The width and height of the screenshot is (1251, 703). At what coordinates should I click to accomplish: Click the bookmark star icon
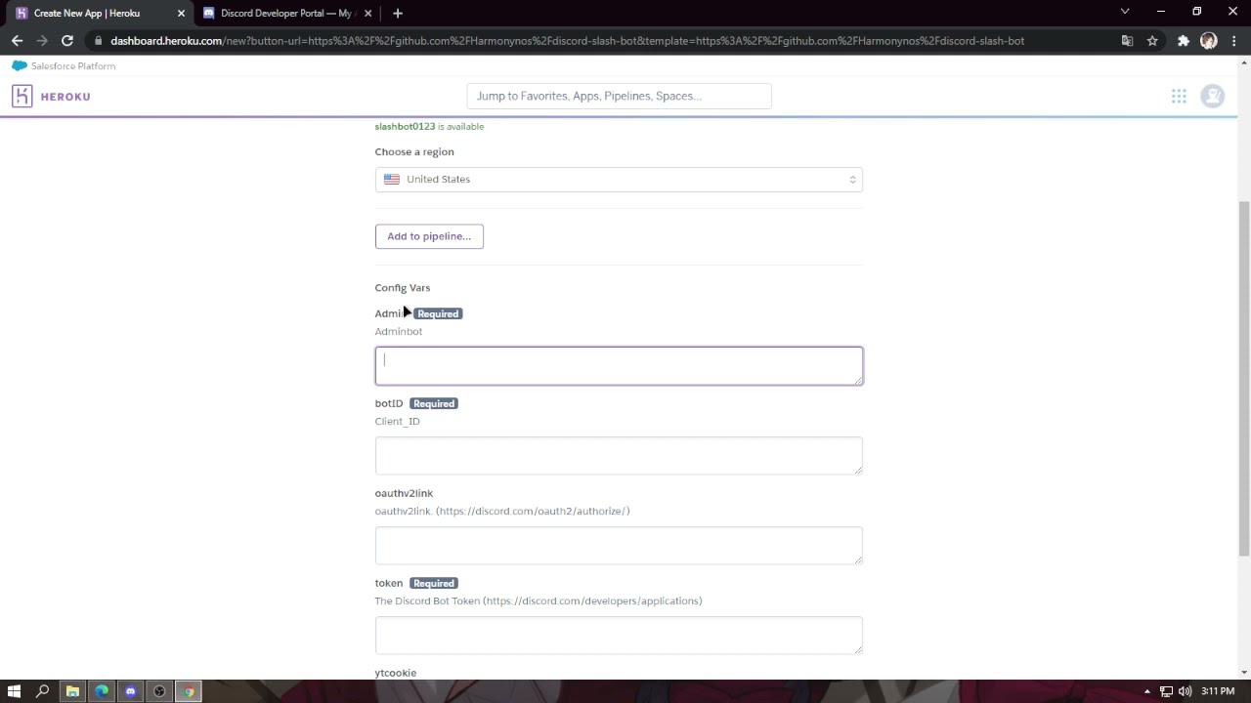pos(1152,40)
